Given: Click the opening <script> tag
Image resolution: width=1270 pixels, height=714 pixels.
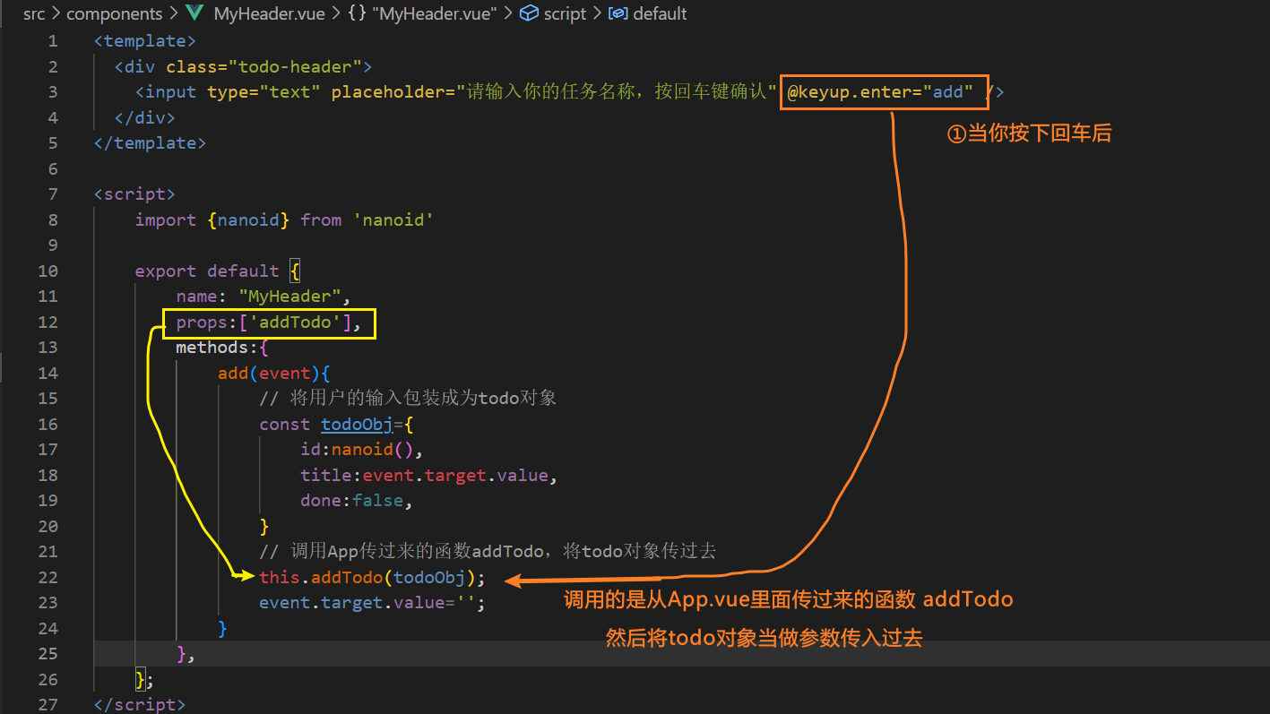Looking at the screenshot, I should point(135,194).
